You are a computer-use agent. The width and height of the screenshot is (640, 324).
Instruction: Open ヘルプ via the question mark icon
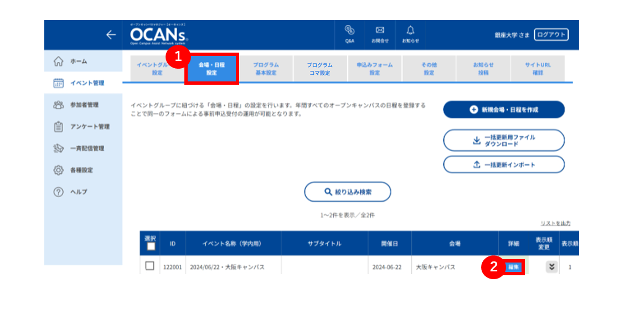(59, 192)
